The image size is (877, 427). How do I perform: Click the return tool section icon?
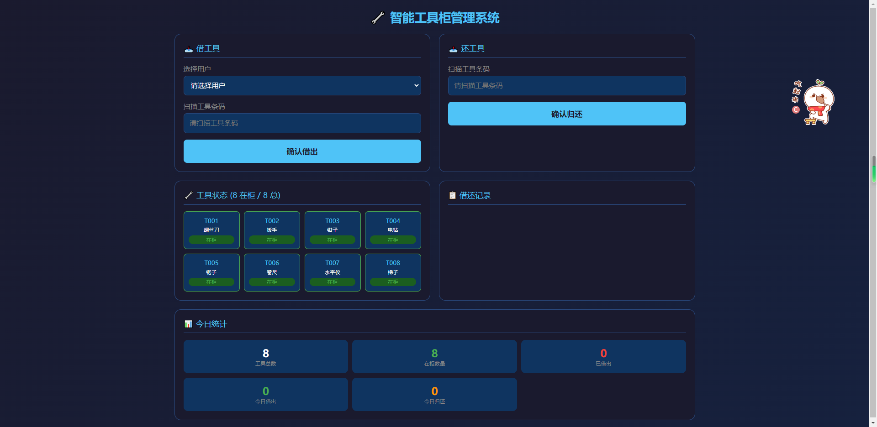453,49
